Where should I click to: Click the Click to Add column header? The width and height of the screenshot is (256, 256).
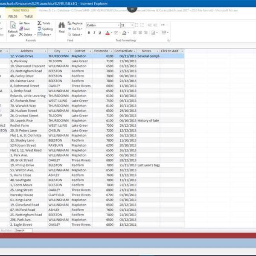click(169, 51)
